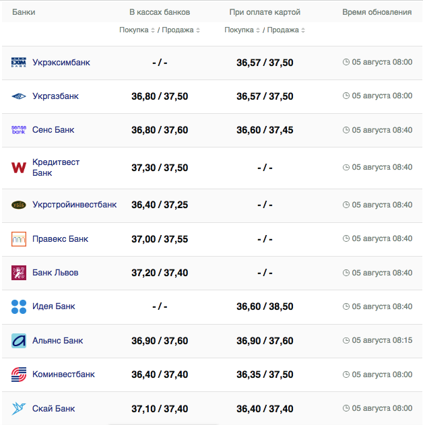Viewport: 423px width, 425px height.
Task: Click the Укрстройинвестбанк oval logo
Action: [19, 205]
